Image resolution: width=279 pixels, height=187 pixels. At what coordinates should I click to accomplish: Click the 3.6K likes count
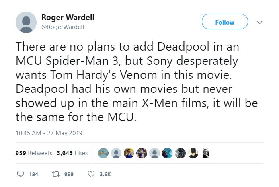point(105,174)
